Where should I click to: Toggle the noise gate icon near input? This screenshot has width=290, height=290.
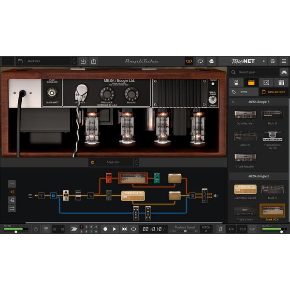tap(36, 229)
